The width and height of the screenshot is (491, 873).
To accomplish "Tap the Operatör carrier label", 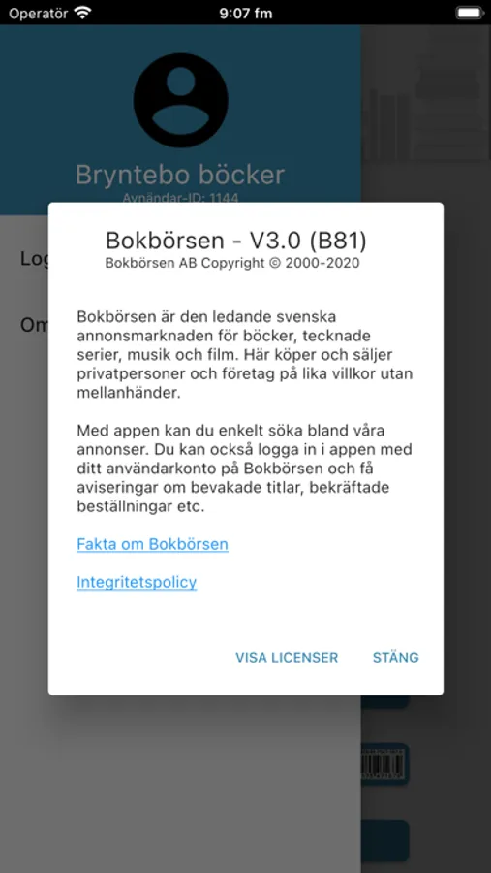I will click(39, 14).
